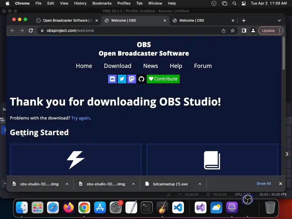Click OBS status icon in menu bar
Viewport: 292px width, 219px height.
pyautogui.click(x=214, y=3)
